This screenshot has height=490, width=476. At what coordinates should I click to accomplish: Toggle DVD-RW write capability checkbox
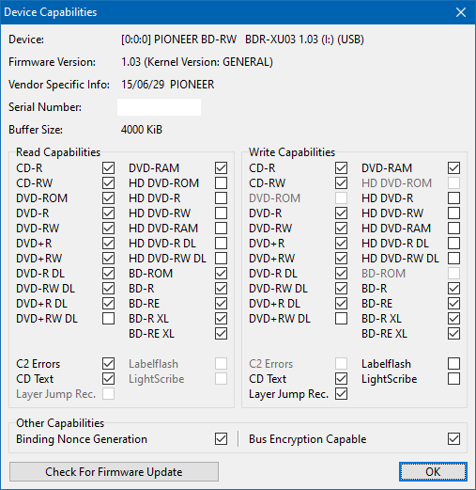[x=341, y=229]
